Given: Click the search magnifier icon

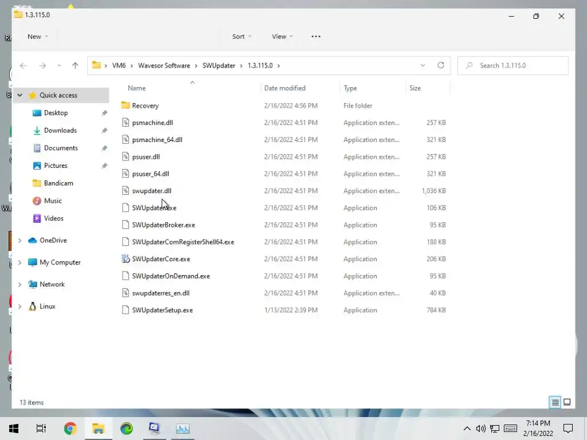Looking at the screenshot, I should coord(469,65).
